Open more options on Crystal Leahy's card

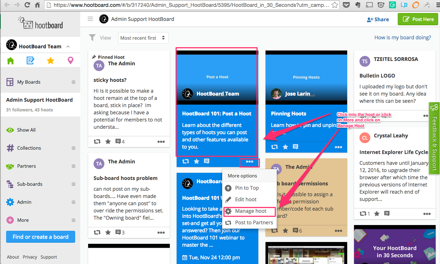[427, 214]
